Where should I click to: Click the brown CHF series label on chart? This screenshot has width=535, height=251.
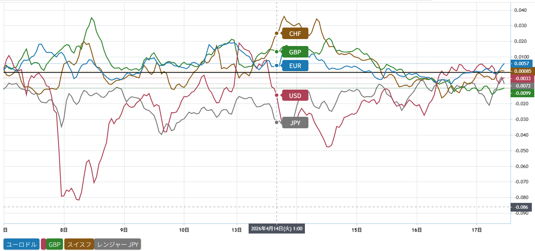(x=295, y=33)
